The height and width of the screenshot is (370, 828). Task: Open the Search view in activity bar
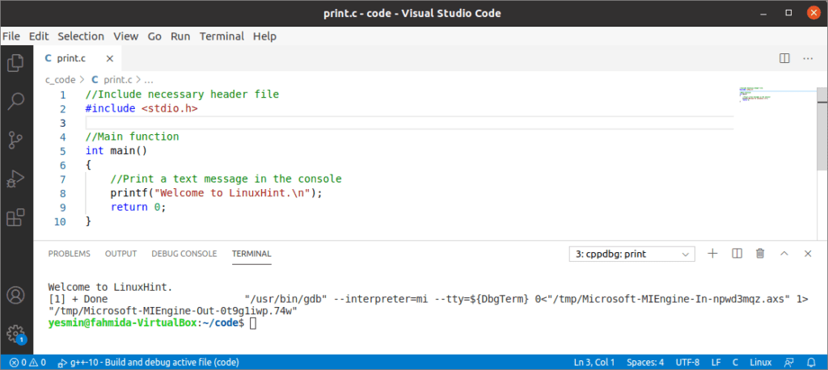[x=16, y=101]
